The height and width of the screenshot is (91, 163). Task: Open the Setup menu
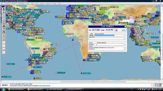pos(54,3)
